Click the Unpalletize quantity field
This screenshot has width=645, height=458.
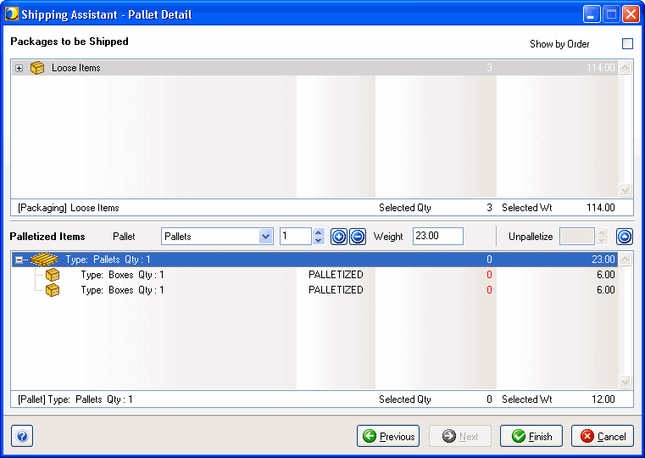[576, 236]
